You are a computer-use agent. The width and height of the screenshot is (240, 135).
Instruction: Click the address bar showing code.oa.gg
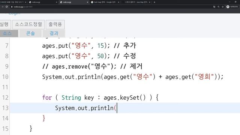(112, 7)
